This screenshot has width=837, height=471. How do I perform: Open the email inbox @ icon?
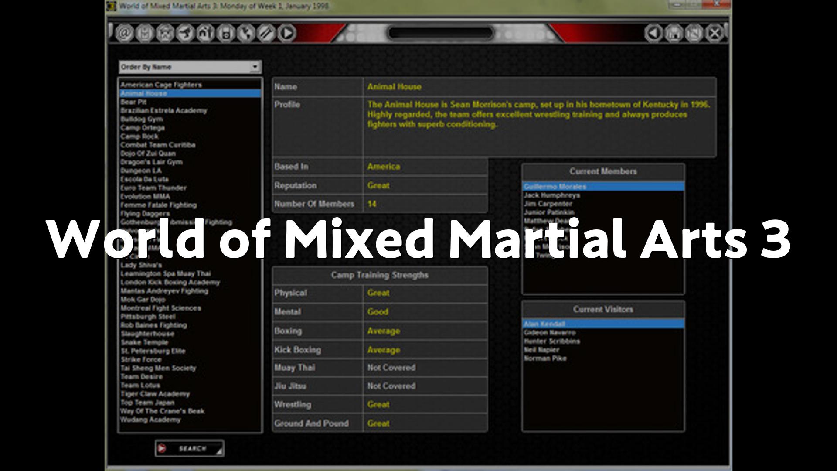(124, 33)
